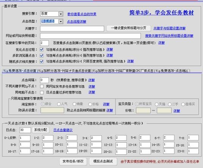Click the 在搜索引擎中的页码 input field
The width and height of the screenshot is (203, 168).
pos(44,43)
